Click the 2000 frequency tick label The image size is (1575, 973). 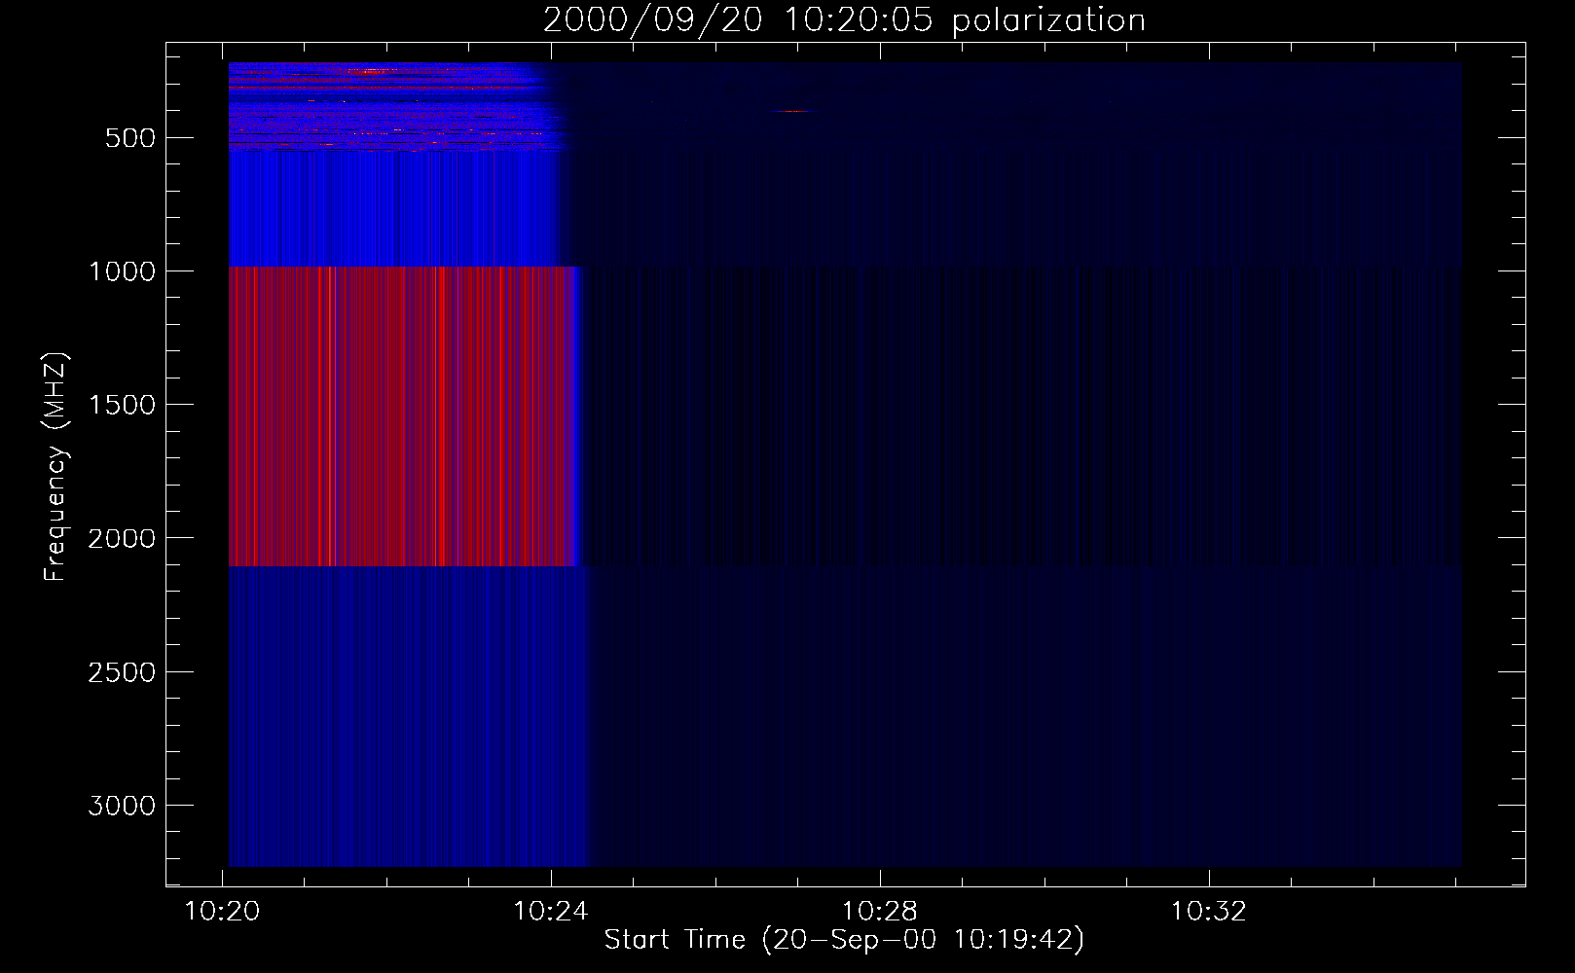pyautogui.click(x=122, y=538)
